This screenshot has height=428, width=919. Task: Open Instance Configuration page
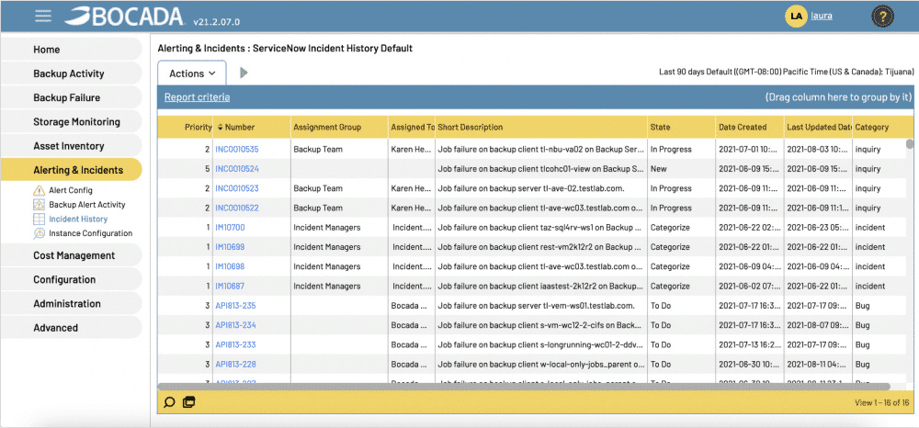pyautogui.click(x=90, y=233)
